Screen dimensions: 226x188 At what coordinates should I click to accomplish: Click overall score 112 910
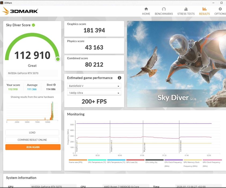(x=32, y=55)
